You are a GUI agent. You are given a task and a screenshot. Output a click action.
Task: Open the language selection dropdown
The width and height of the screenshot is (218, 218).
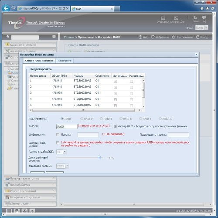206,27
